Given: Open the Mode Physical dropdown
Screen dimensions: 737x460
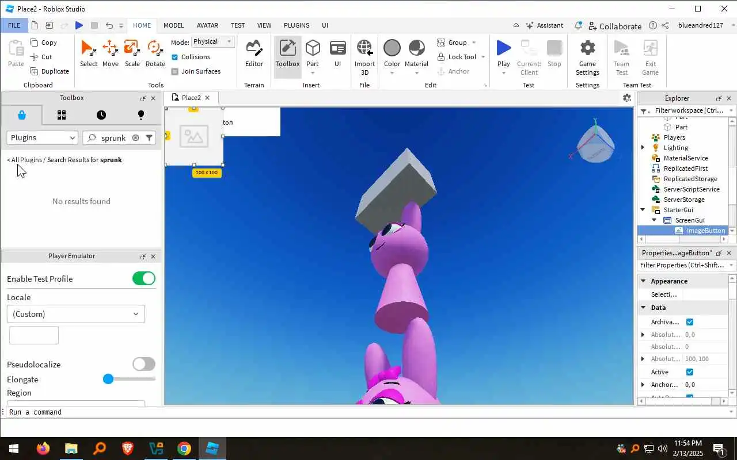Looking at the screenshot, I should (x=212, y=42).
